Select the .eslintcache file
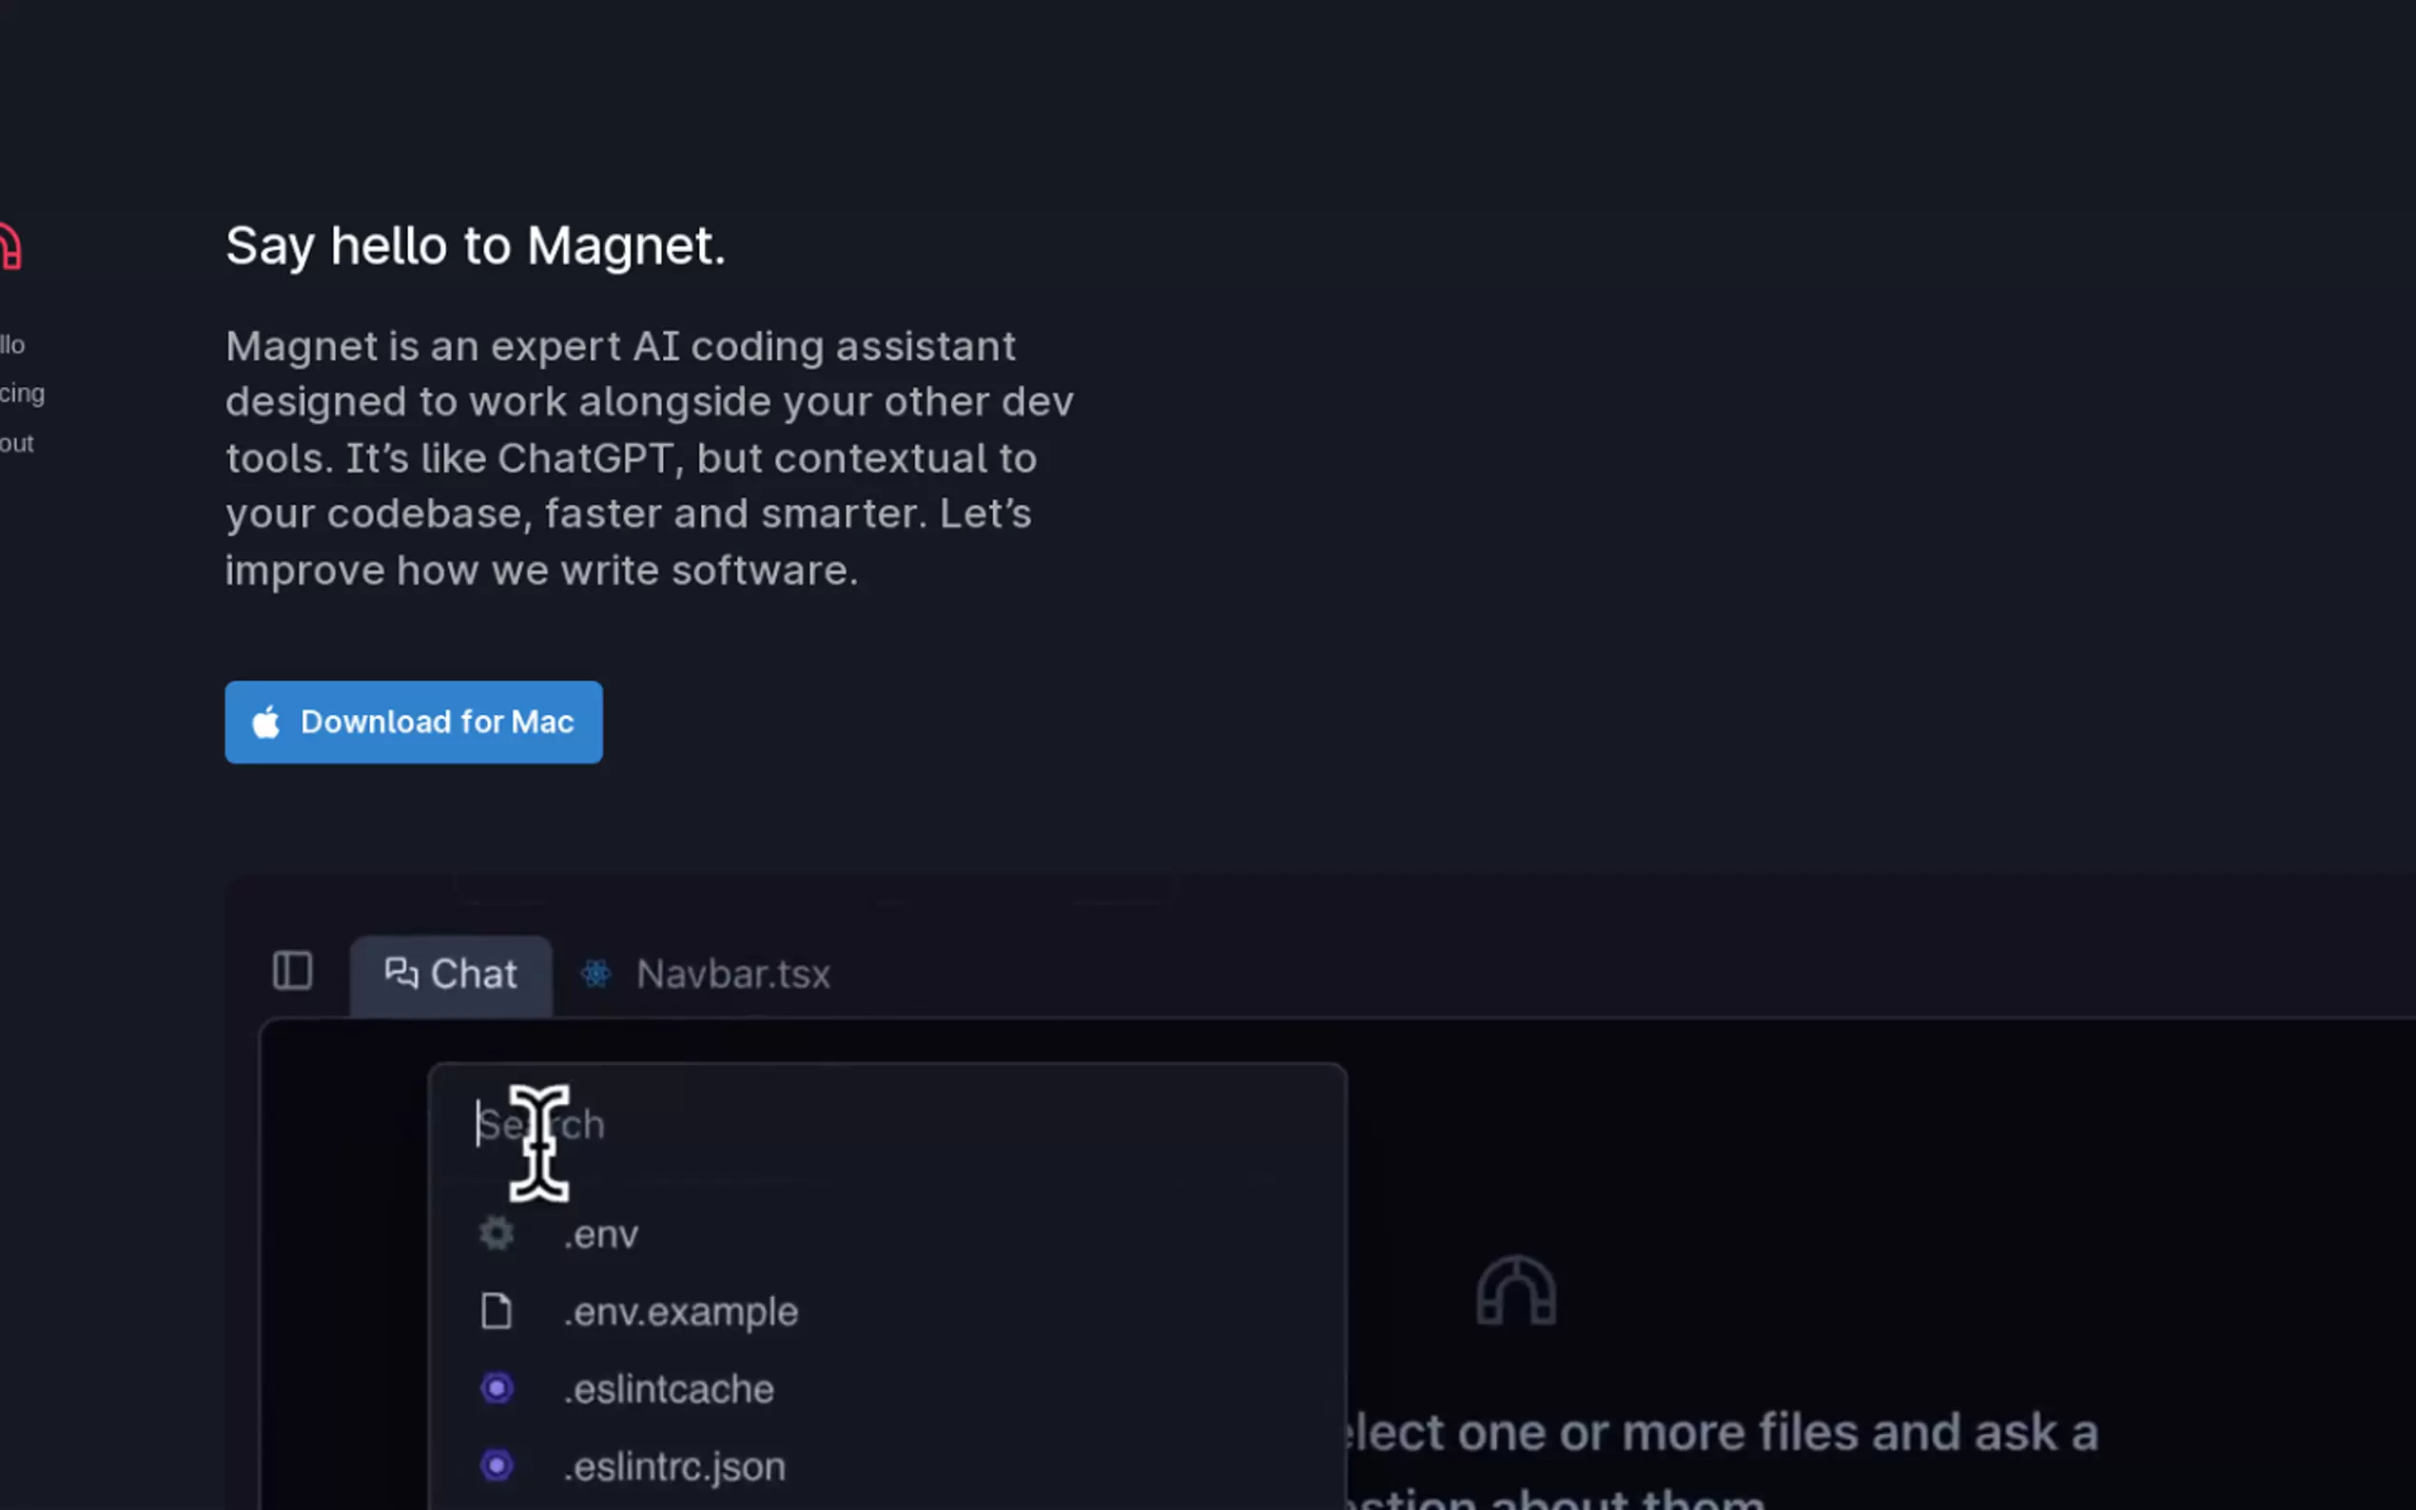Image resolution: width=2416 pixels, height=1510 pixels. (x=670, y=1388)
